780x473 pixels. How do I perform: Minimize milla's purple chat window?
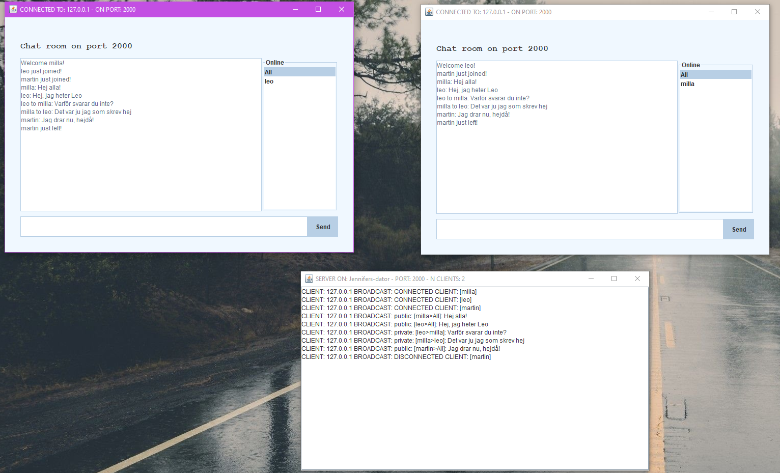295,9
